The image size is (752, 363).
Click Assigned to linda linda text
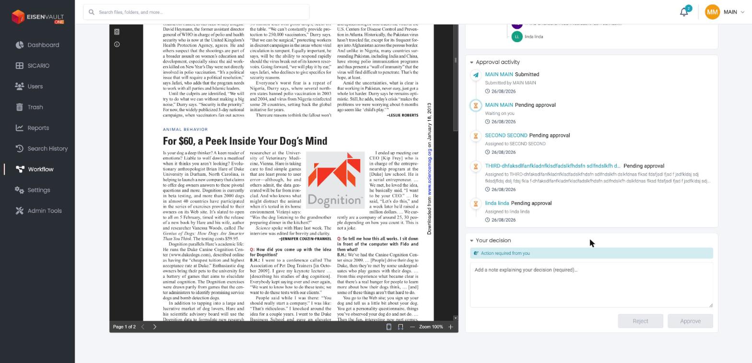[507, 212]
